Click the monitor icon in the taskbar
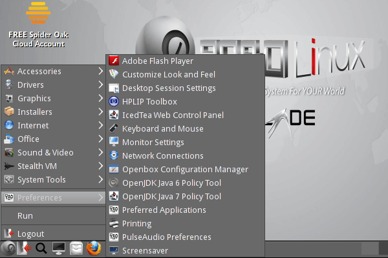Image resolution: width=388 pixels, height=258 pixels. click(x=59, y=248)
